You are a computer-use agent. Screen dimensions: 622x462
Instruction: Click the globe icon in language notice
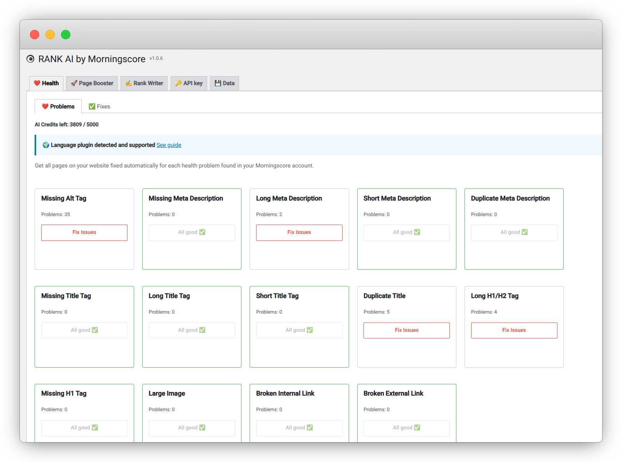(46, 145)
